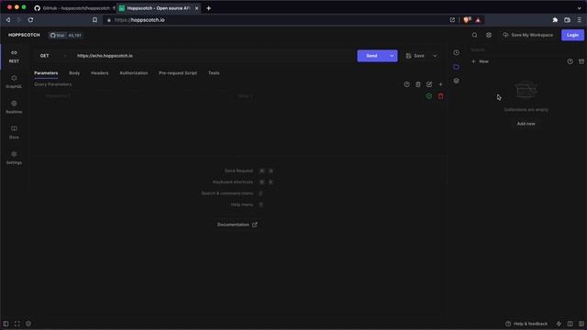Open the Realtime section in sidebar
The width and height of the screenshot is (587, 330).
tap(14, 107)
